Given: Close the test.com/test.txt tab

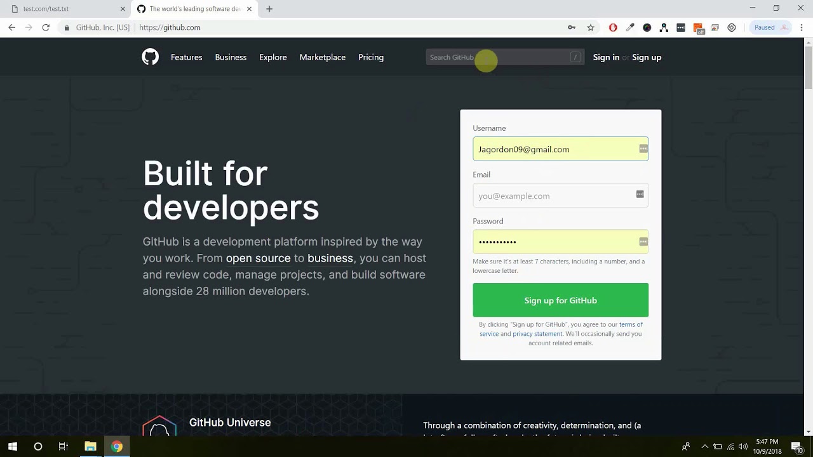Looking at the screenshot, I should [123, 9].
